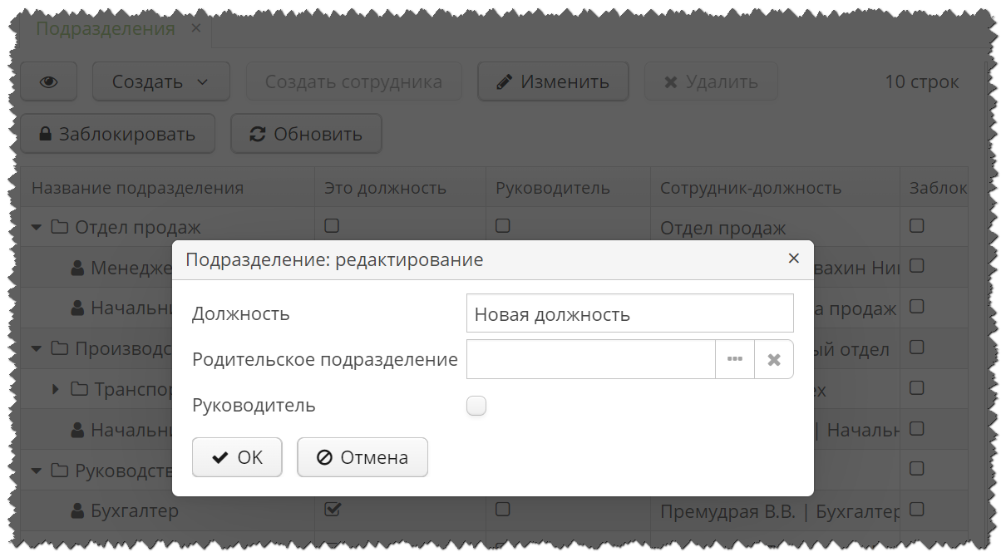The image size is (1006, 557).
Task: Click inside the Должность input field
Action: pyautogui.click(x=629, y=313)
